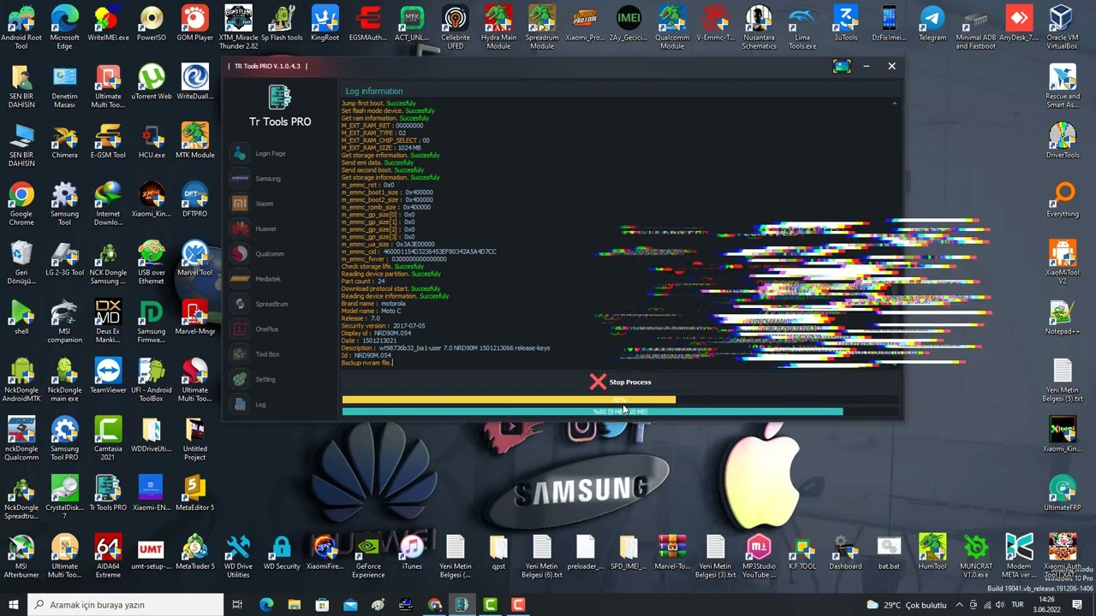Switch the TUR keyboard language indicator

click(1017, 605)
